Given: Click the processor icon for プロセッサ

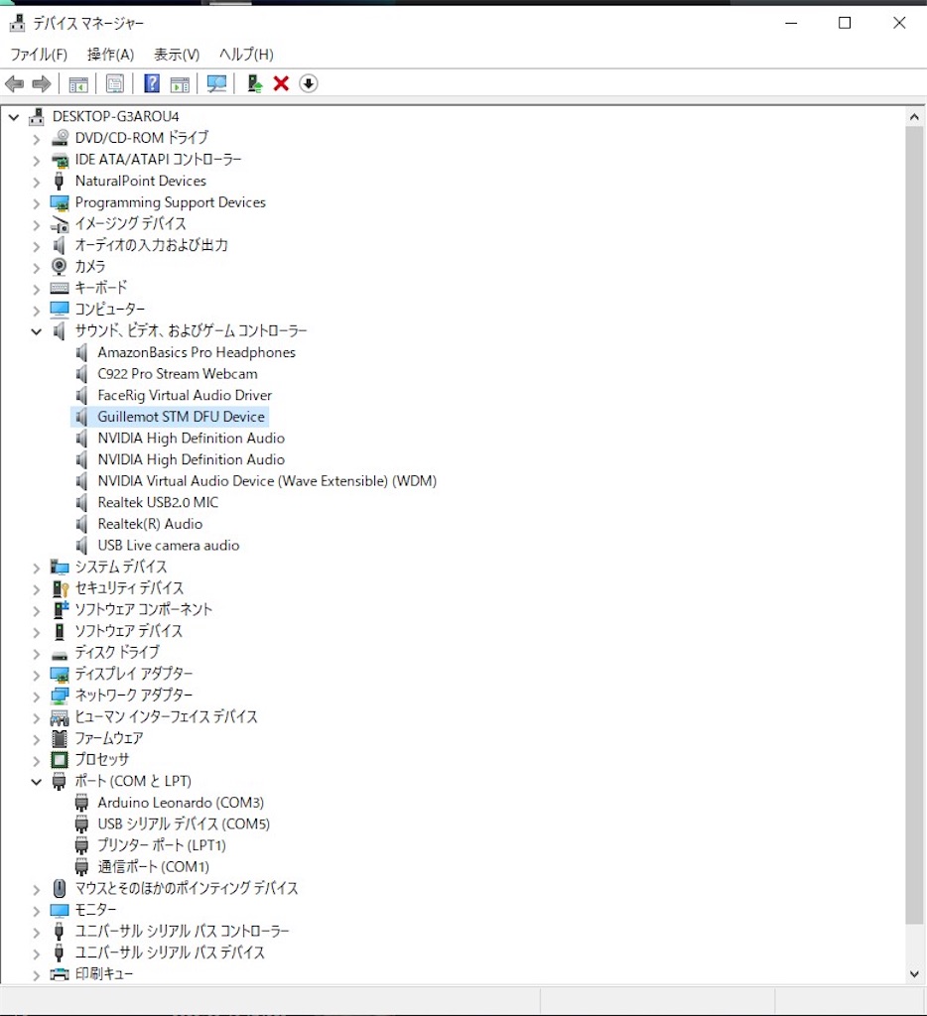Looking at the screenshot, I should (59, 759).
